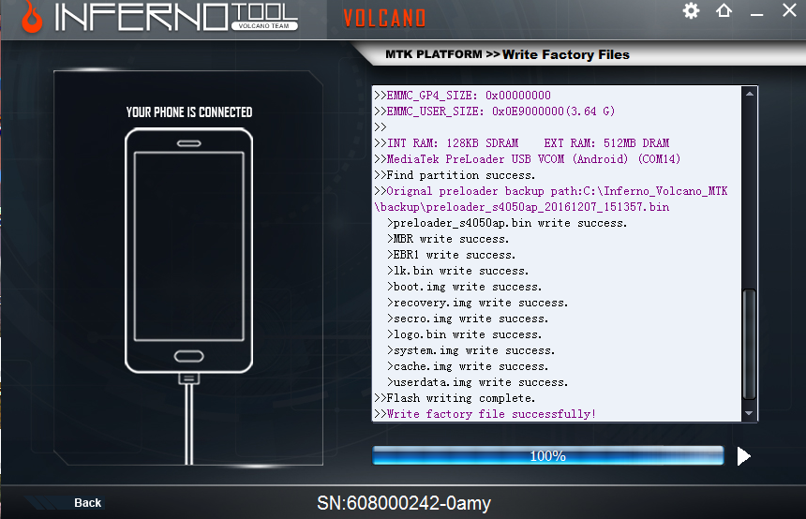806x519 pixels.
Task: Select 'preloader_s4050ap.bin write success.' line
Action: 507,223
